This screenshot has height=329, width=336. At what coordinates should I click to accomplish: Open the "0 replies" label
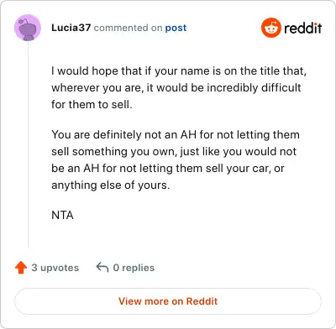coord(134,268)
